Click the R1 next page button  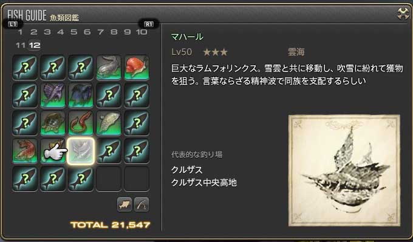(x=149, y=24)
